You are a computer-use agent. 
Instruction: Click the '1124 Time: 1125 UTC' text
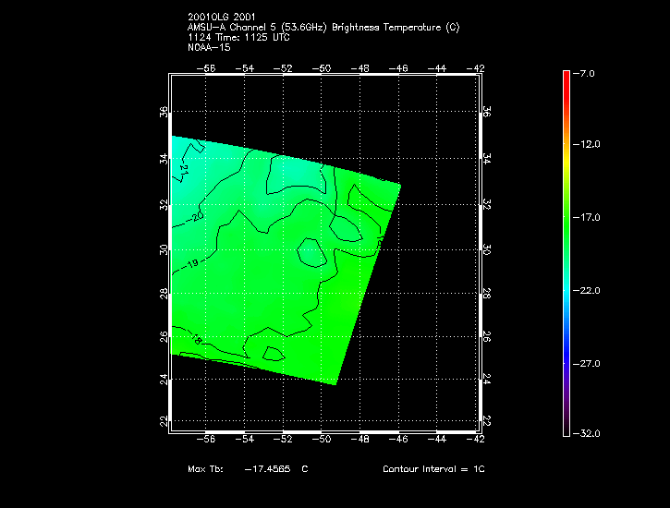(x=238, y=37)
